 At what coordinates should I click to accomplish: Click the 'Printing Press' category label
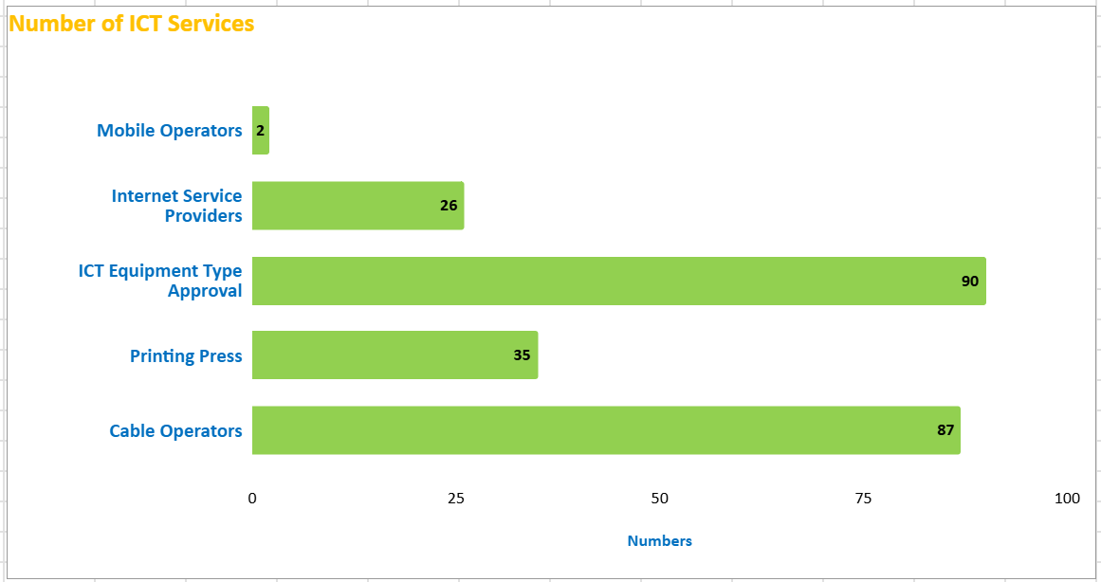pos(186,356)
